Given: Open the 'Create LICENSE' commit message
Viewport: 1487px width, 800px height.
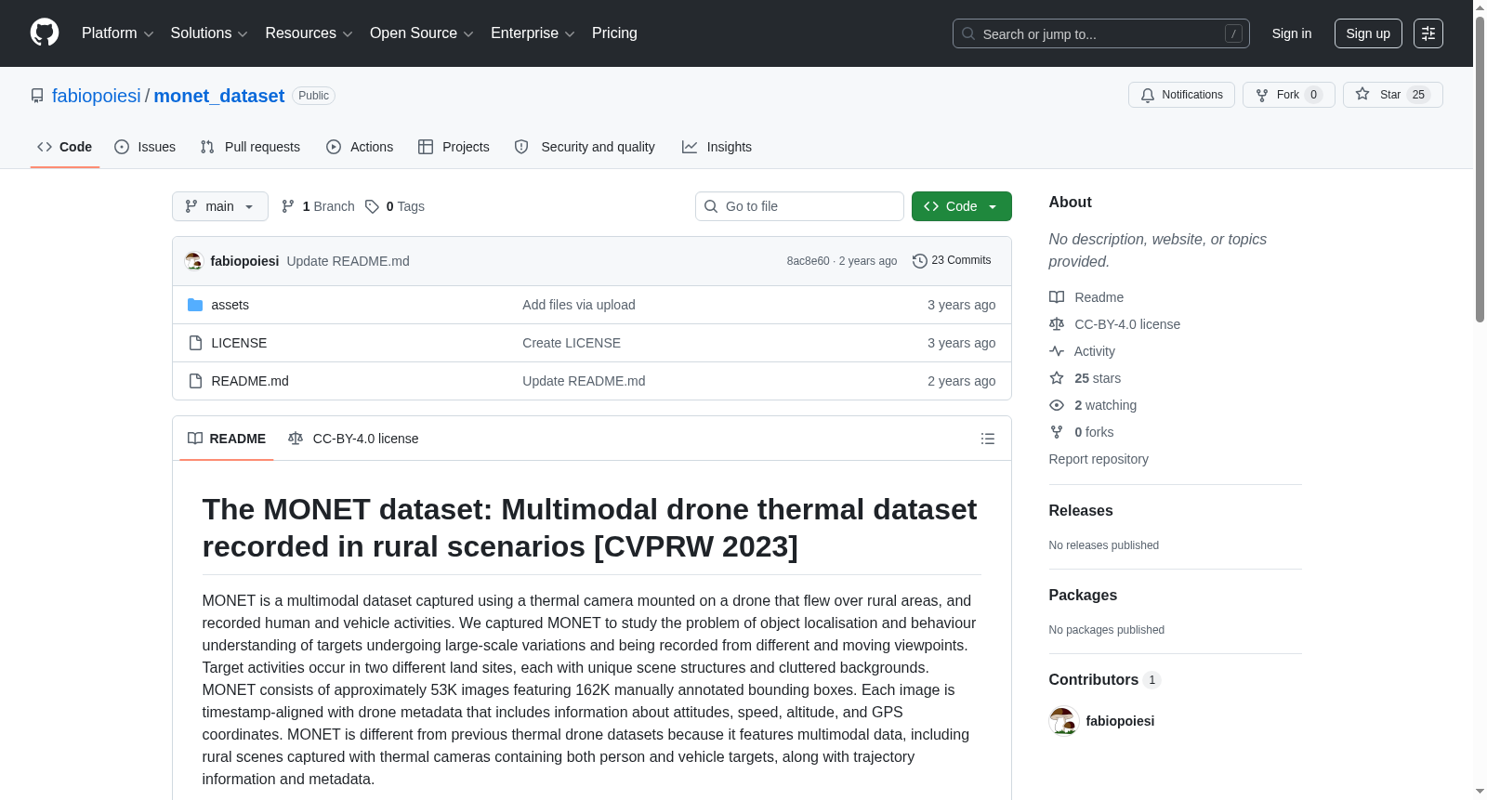Looking at the screenshot, I should 572,343.
